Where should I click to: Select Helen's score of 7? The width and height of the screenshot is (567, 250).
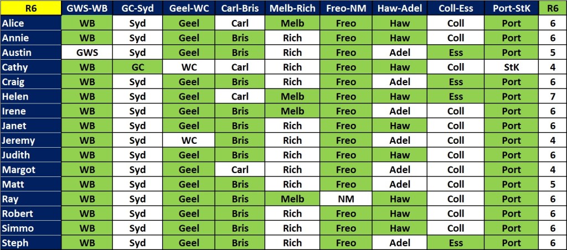tap(551, 96)
